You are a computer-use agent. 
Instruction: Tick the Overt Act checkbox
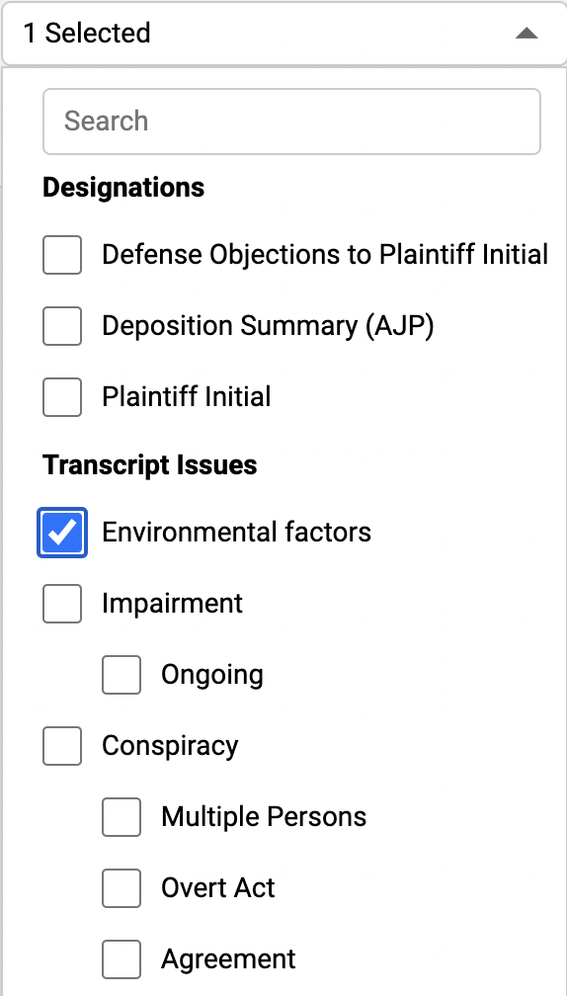tap(121, 888)
